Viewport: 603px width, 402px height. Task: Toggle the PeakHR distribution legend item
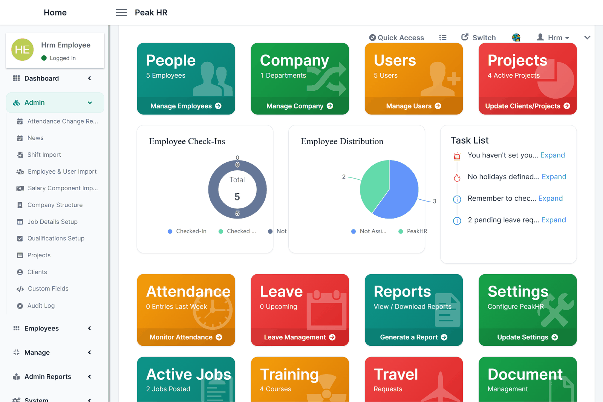click(413, 231)
